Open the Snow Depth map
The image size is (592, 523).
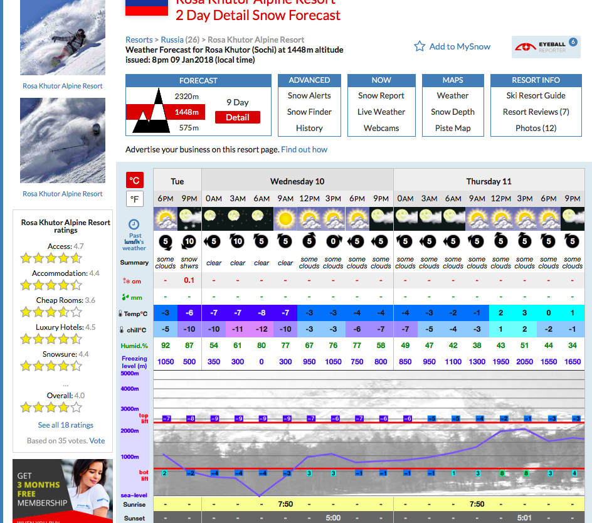pyautogui.click(x=453, y=112)
